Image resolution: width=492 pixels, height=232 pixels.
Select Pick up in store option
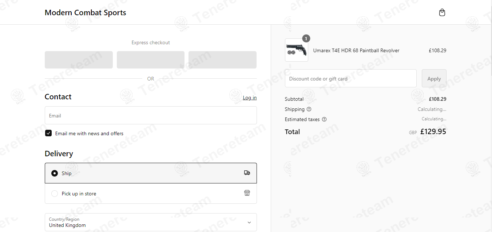151,194
